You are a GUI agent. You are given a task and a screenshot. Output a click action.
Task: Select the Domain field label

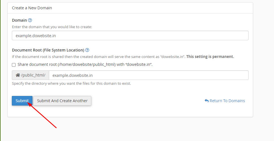pyautogui.click(x=19, y=20)
